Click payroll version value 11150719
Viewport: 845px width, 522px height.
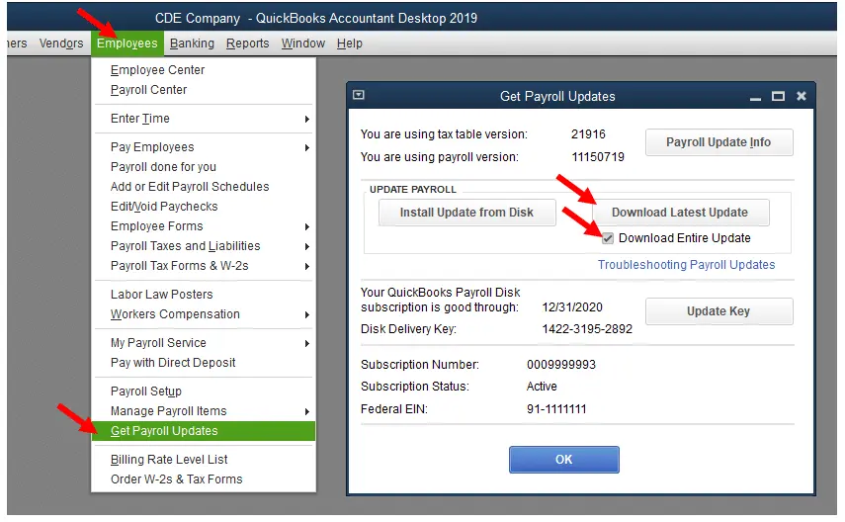click(x=598, y=157)
